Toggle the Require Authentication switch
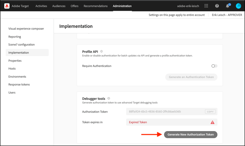 [x=214, y=66]
